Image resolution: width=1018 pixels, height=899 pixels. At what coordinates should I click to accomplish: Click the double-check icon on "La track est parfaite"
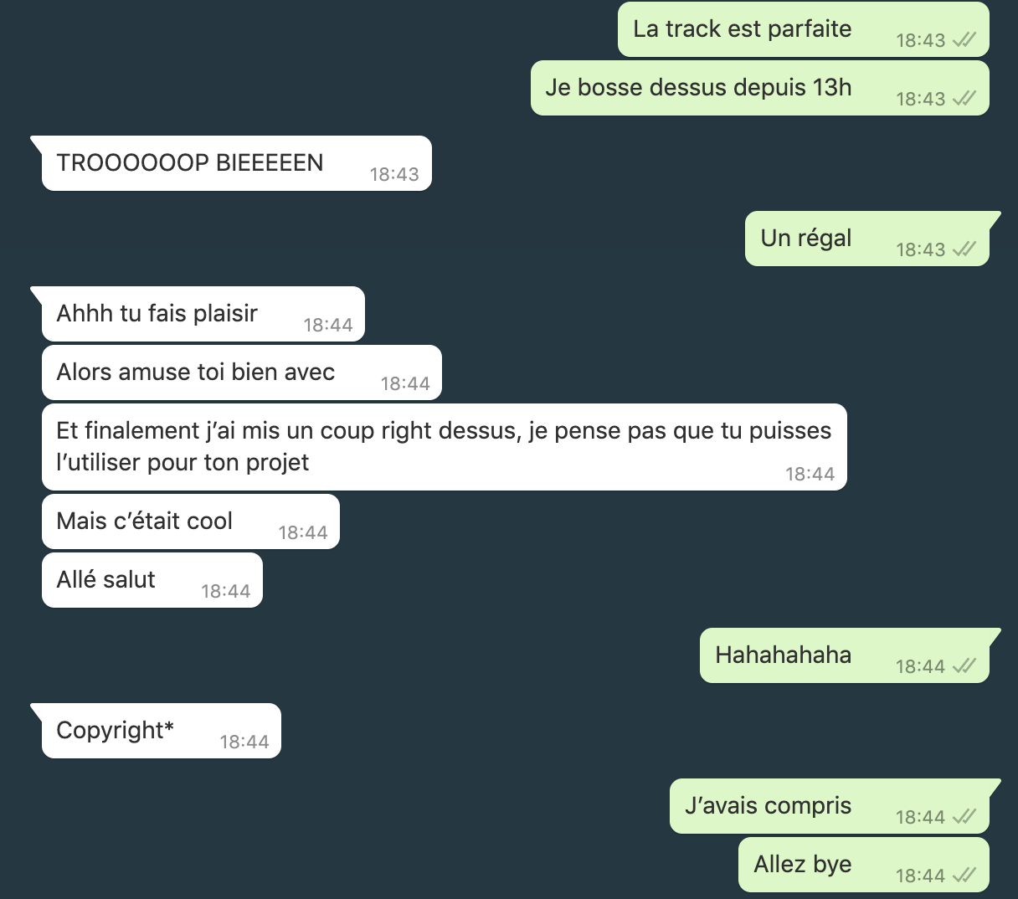click(x=964, y=40)
